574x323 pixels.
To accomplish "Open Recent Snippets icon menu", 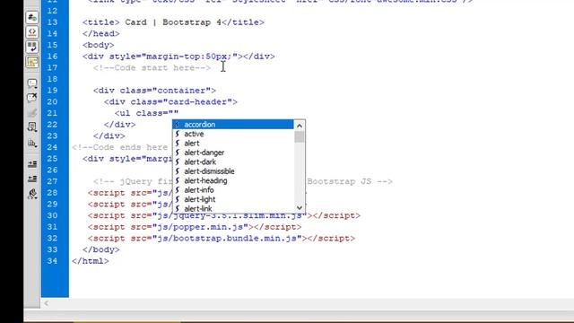I will point(32,127).
